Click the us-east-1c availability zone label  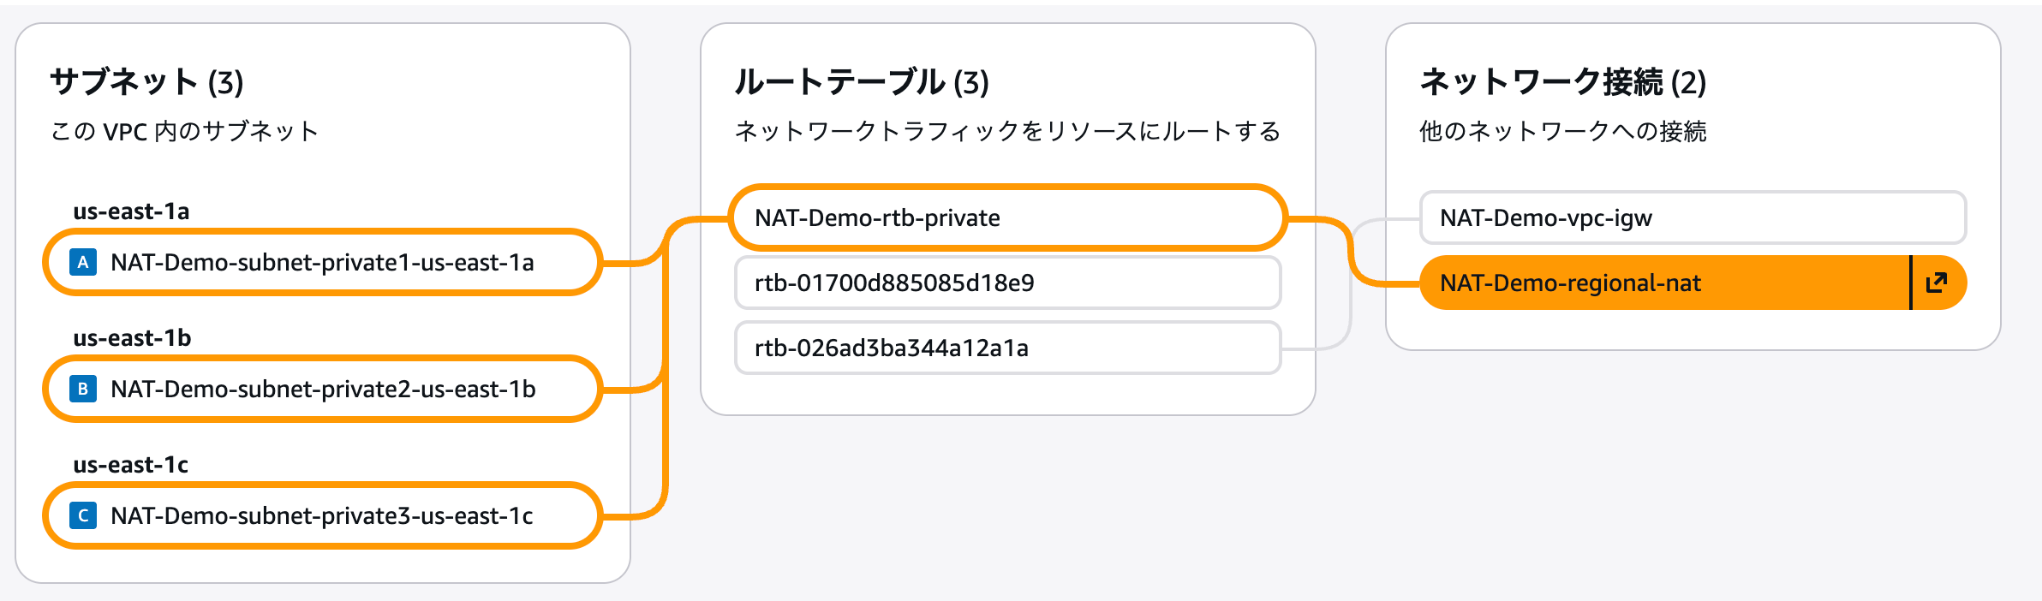click(x=130, y=465)
